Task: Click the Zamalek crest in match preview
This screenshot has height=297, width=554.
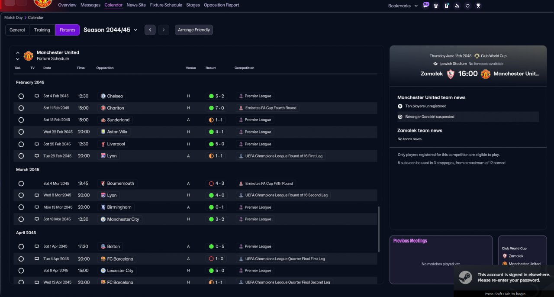Action: 451,74
